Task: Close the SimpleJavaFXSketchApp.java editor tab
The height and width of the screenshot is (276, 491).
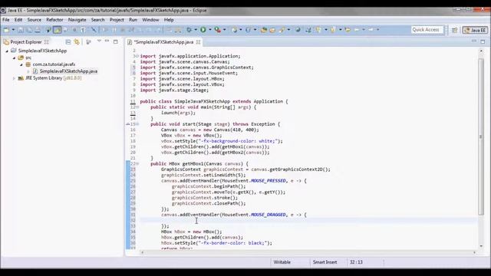Action: click(198, 41)
